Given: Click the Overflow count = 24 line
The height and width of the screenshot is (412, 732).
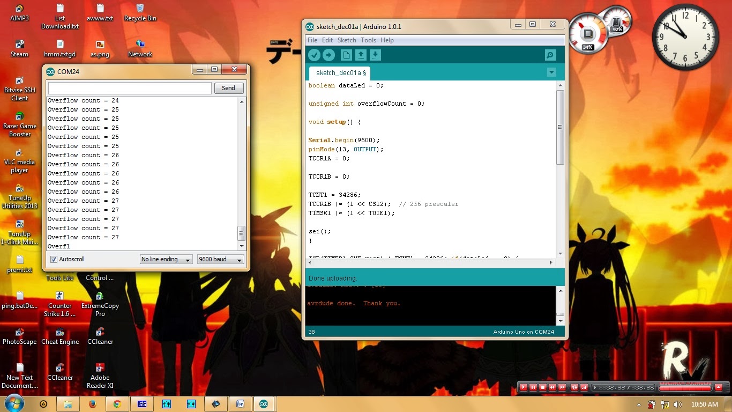Looking at the screenshot, I should point(83,101).
